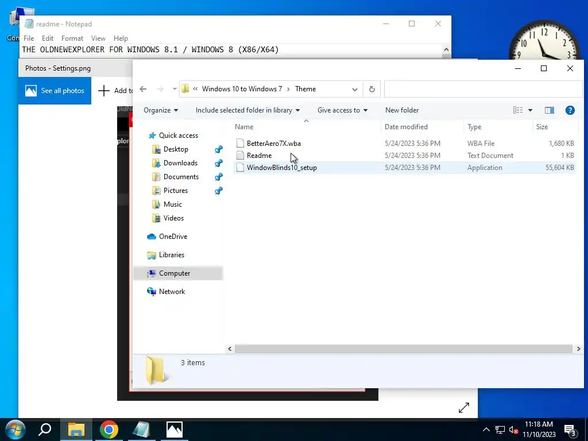Screen dimensions: 588x441
Task: Open Documents in navigation pane
Action: click(x=181, y=177)
